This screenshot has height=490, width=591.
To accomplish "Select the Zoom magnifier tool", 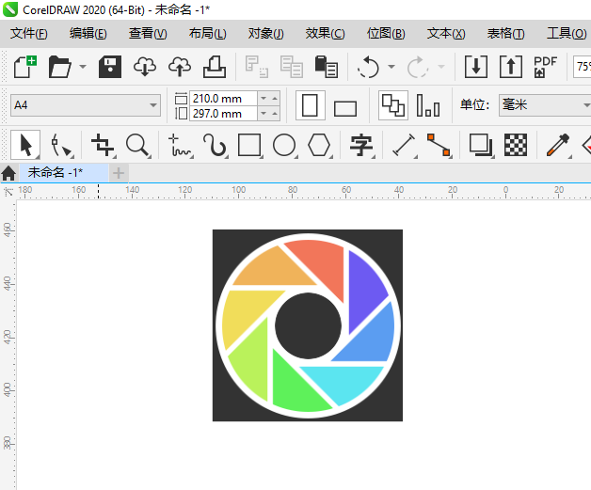I will [137, 145].
